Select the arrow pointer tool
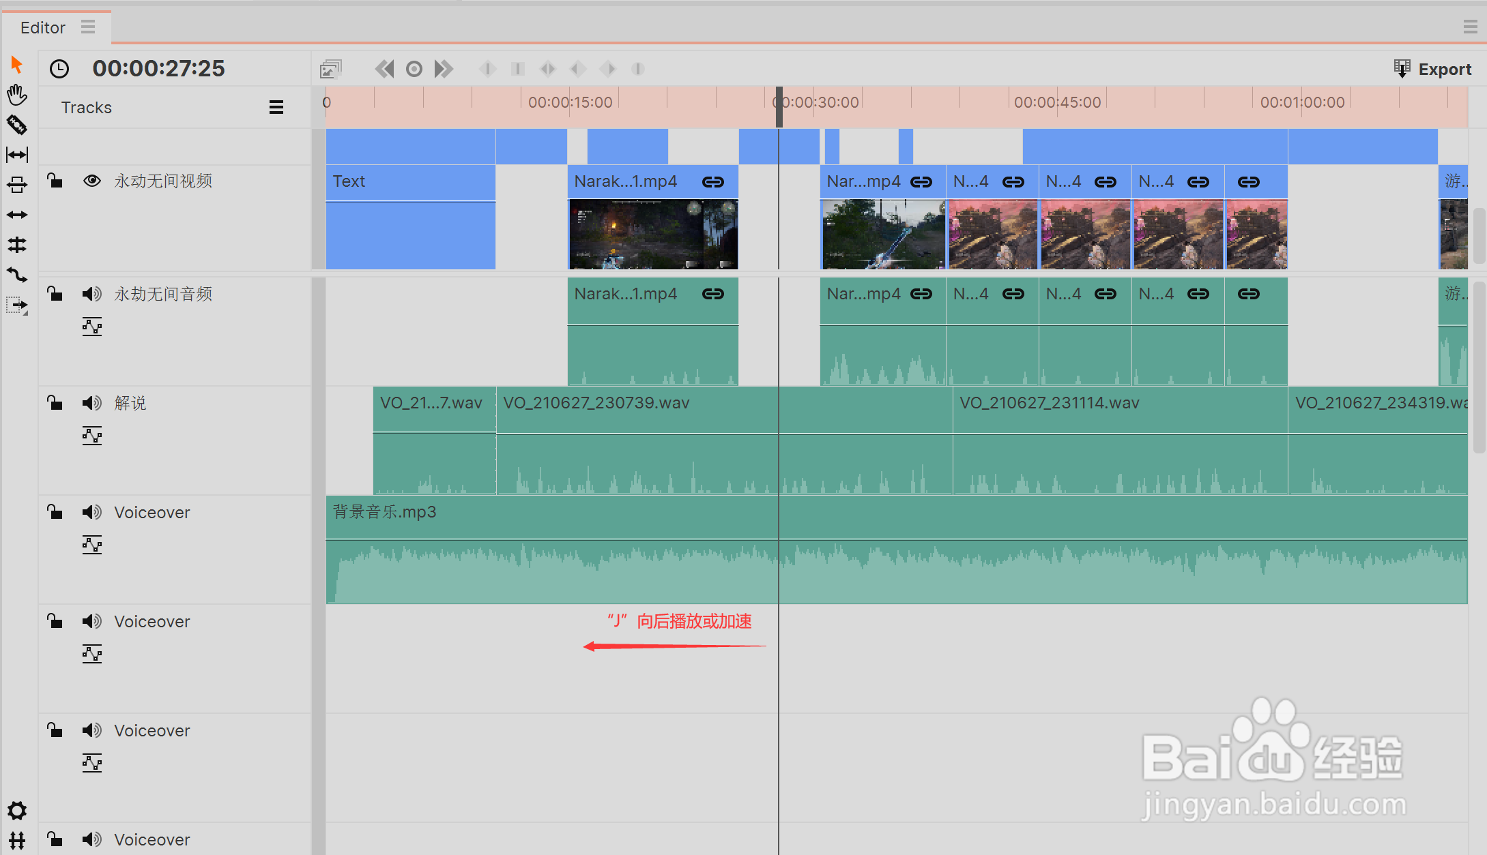Viewport: 1487px width, 855px height. (17, 65)
